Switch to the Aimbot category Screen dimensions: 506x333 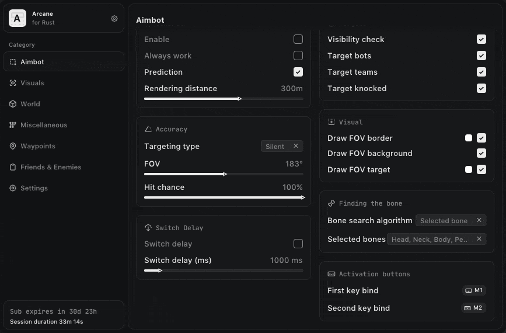click(x=32, y=62)
